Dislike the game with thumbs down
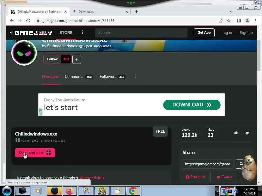The width and height of the screenshot is (262, 196). coord(247,133)
